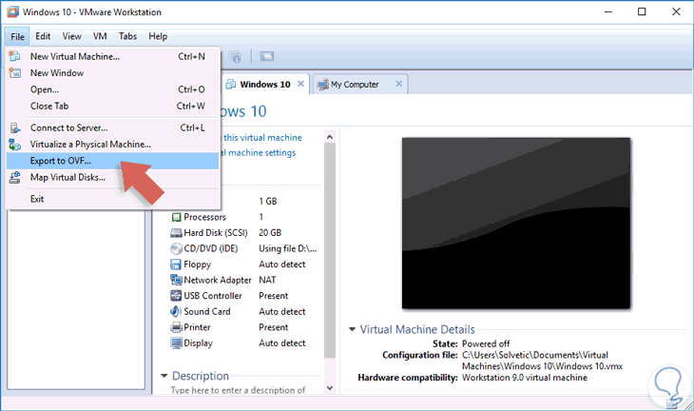694x411 pixels.
Task: Select Virtualize a Physical Machine... entry
Action: pyautogui.click(x=112, y=145)
